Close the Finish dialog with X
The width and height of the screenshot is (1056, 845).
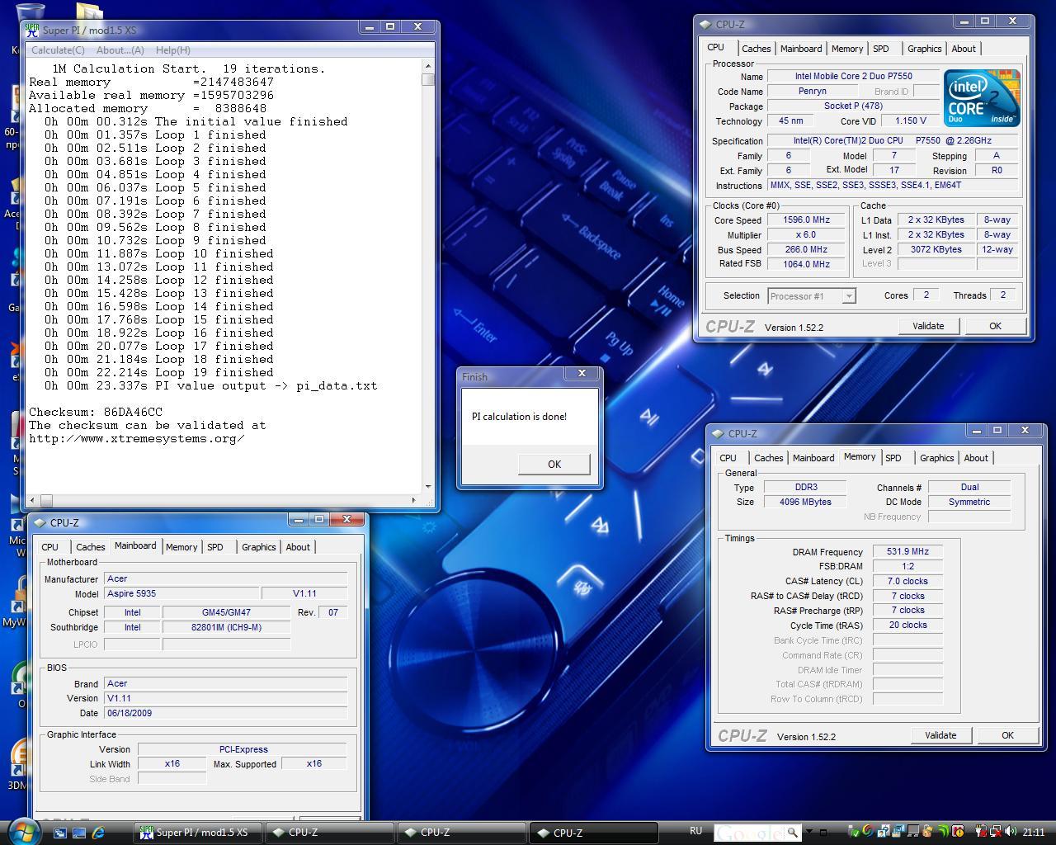[x=582, y=373]
